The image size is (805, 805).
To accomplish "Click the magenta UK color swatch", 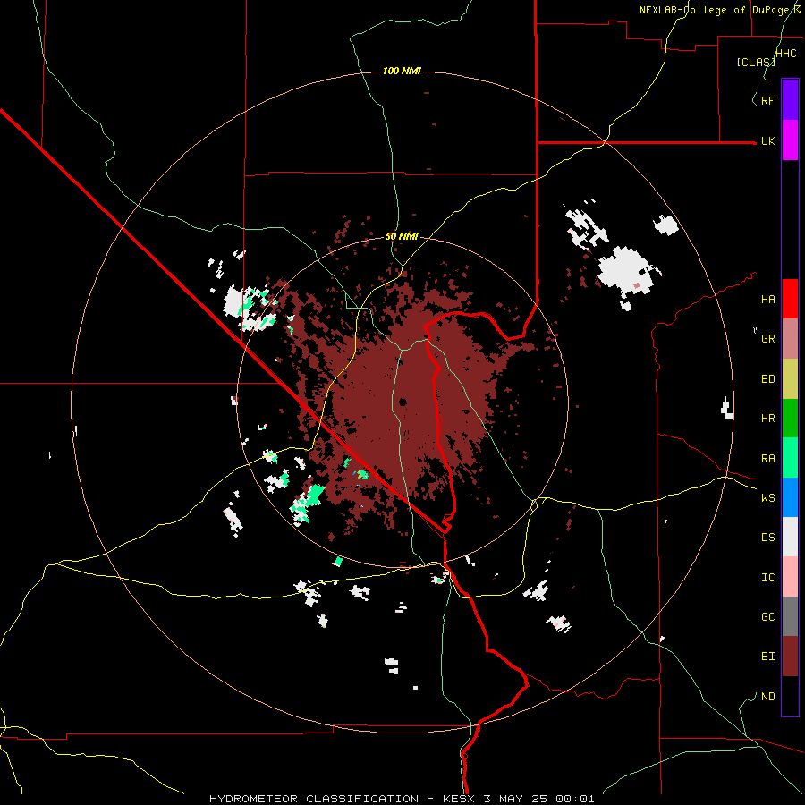I will 790,140.
